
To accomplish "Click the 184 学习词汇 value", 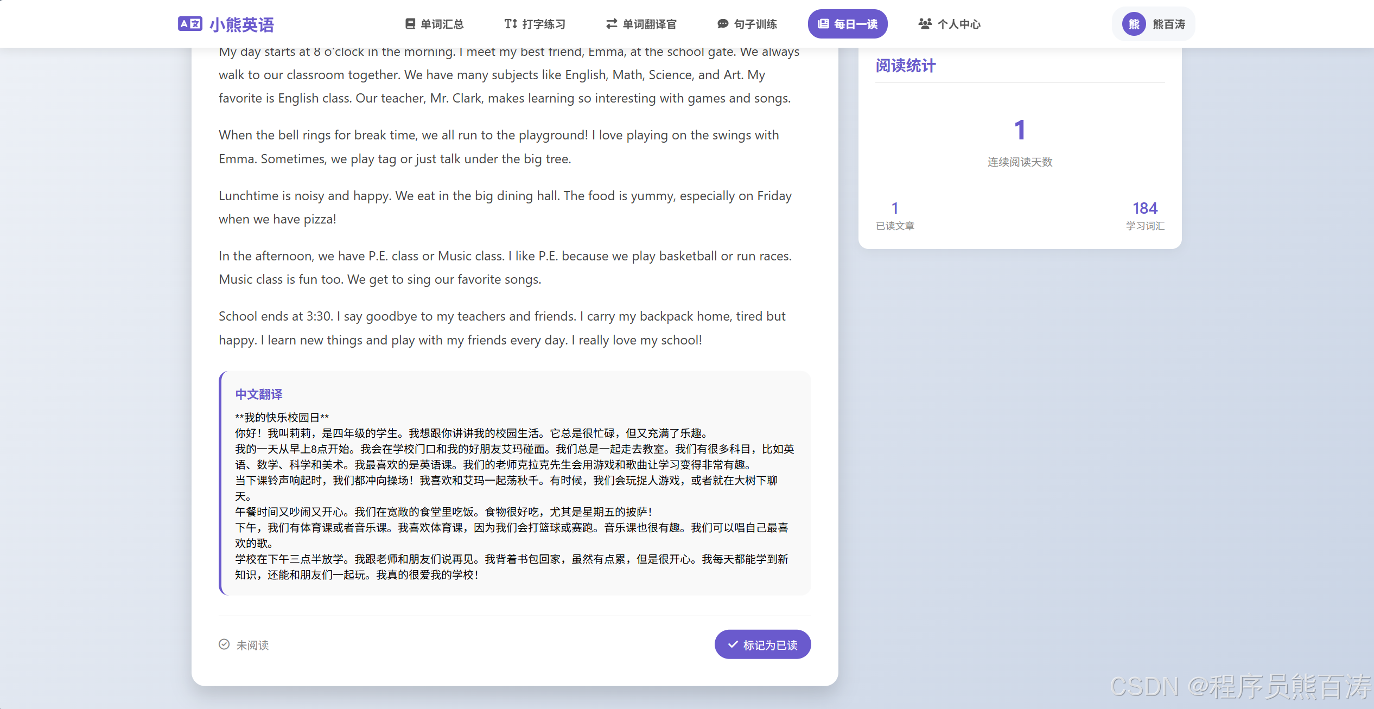I will coord(1145,208).
